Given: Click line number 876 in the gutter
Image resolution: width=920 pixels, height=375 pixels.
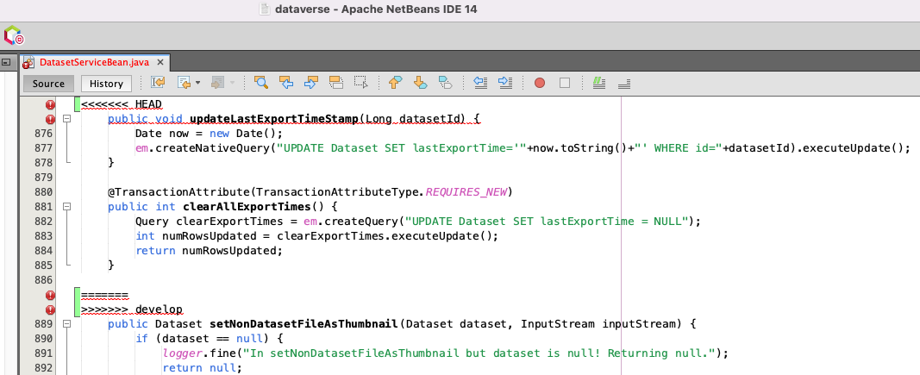Looking at the screenshot, I should pyautogui.click(x=44, y=134).
